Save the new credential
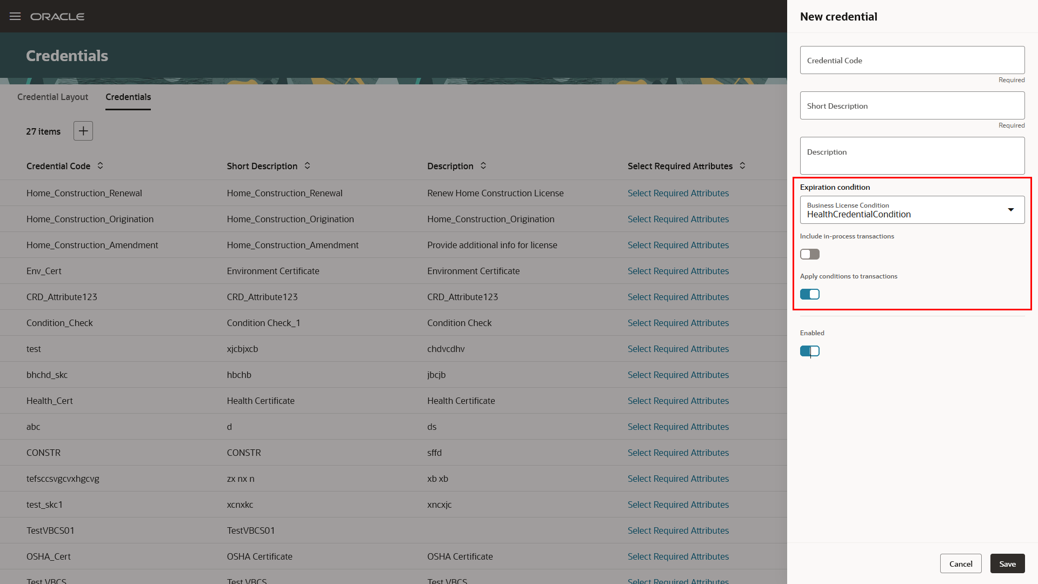Image resolution: width=1038 pixels, height=584 pixels. coord(1007,563)
